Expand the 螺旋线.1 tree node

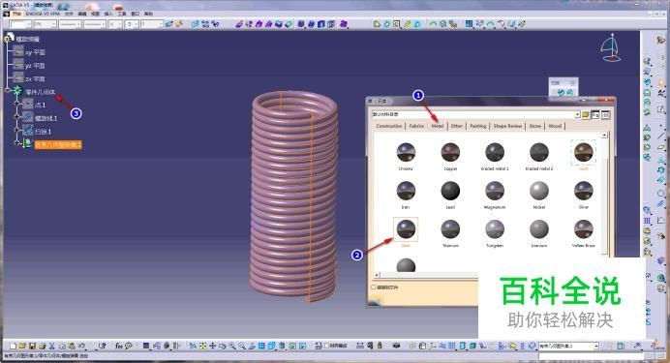pos(17,117)
